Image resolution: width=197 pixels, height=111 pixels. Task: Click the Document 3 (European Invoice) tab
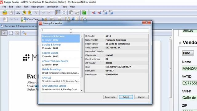point(19,26)
